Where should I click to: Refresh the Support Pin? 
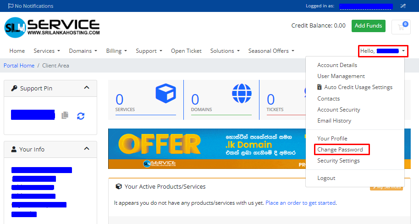click(x=81, y=116)
